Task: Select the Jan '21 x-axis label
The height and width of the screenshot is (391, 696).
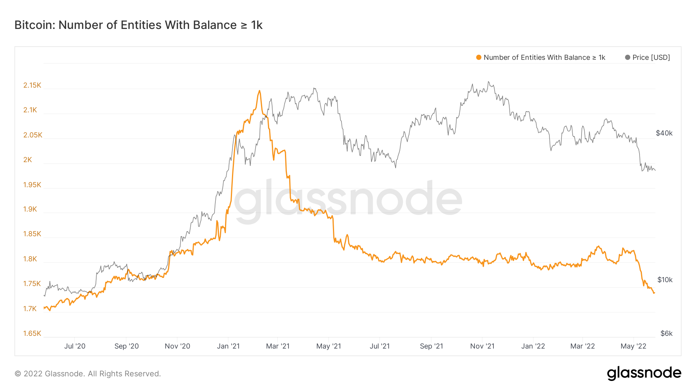Action: click(228, 346)
